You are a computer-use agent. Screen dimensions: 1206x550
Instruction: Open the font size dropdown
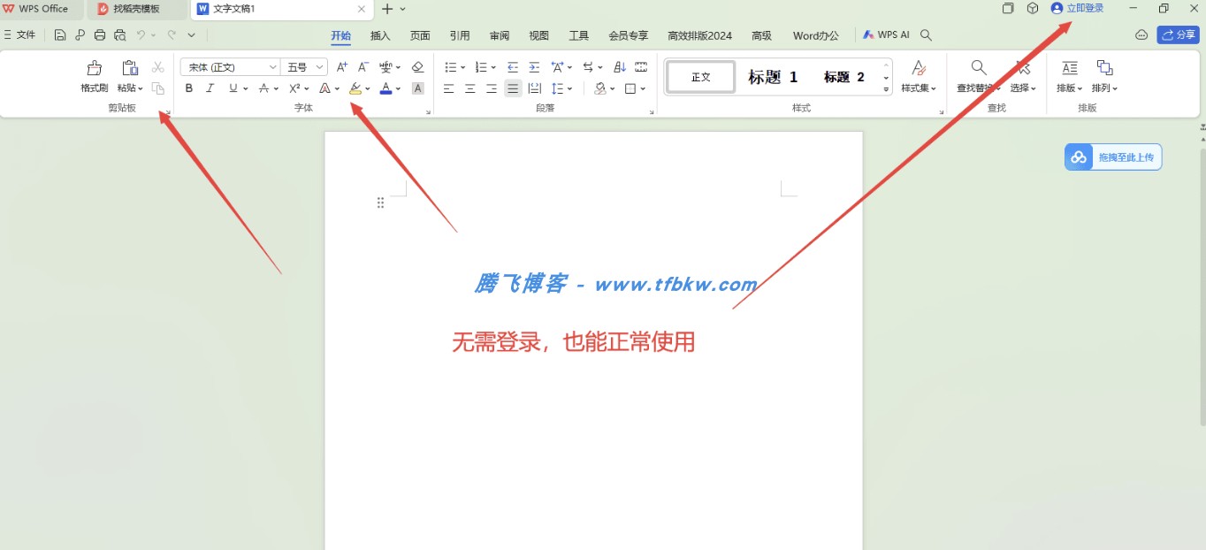tap(319, 66)
